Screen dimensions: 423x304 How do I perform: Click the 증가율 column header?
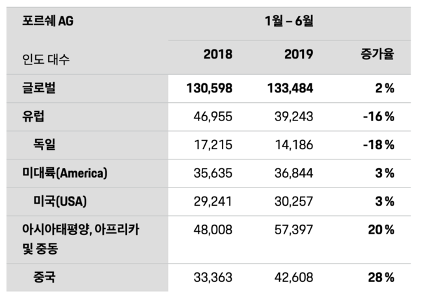point(376,54)
